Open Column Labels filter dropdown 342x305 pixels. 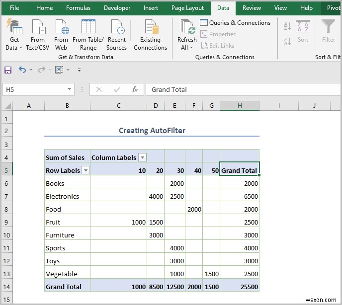pos(142,157)
